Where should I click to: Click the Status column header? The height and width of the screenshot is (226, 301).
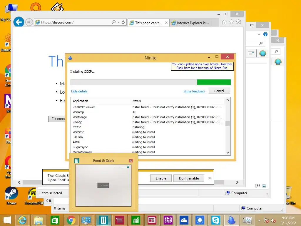point(177,101)
